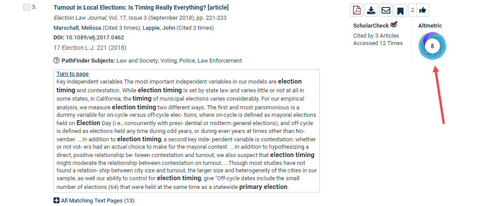Click the 'Turn to page' link
The image size is (482, 206).
[x=72, y=73]
